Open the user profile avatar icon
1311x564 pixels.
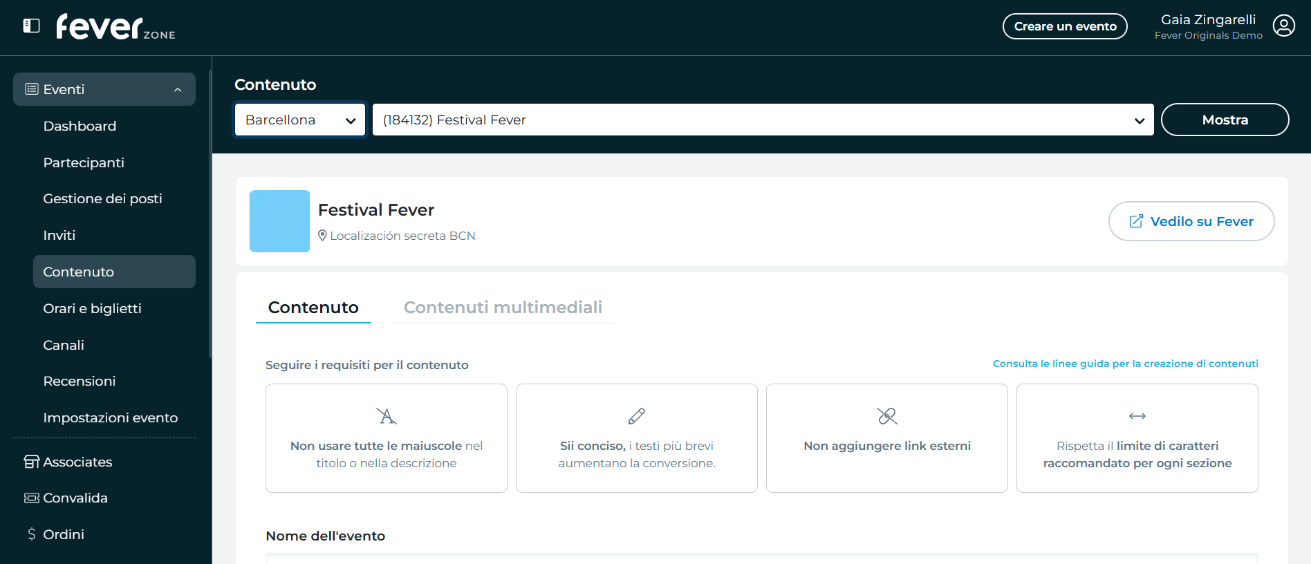[x=1284, y=26]
